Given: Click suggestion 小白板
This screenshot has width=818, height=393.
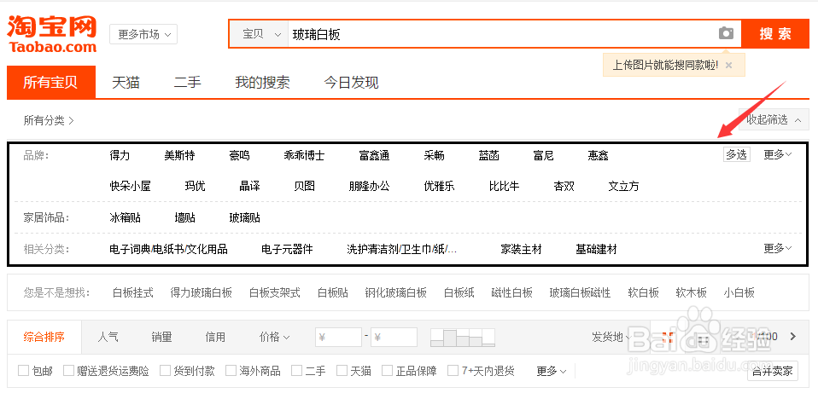Looking at the screenshot, I should 739,292.
